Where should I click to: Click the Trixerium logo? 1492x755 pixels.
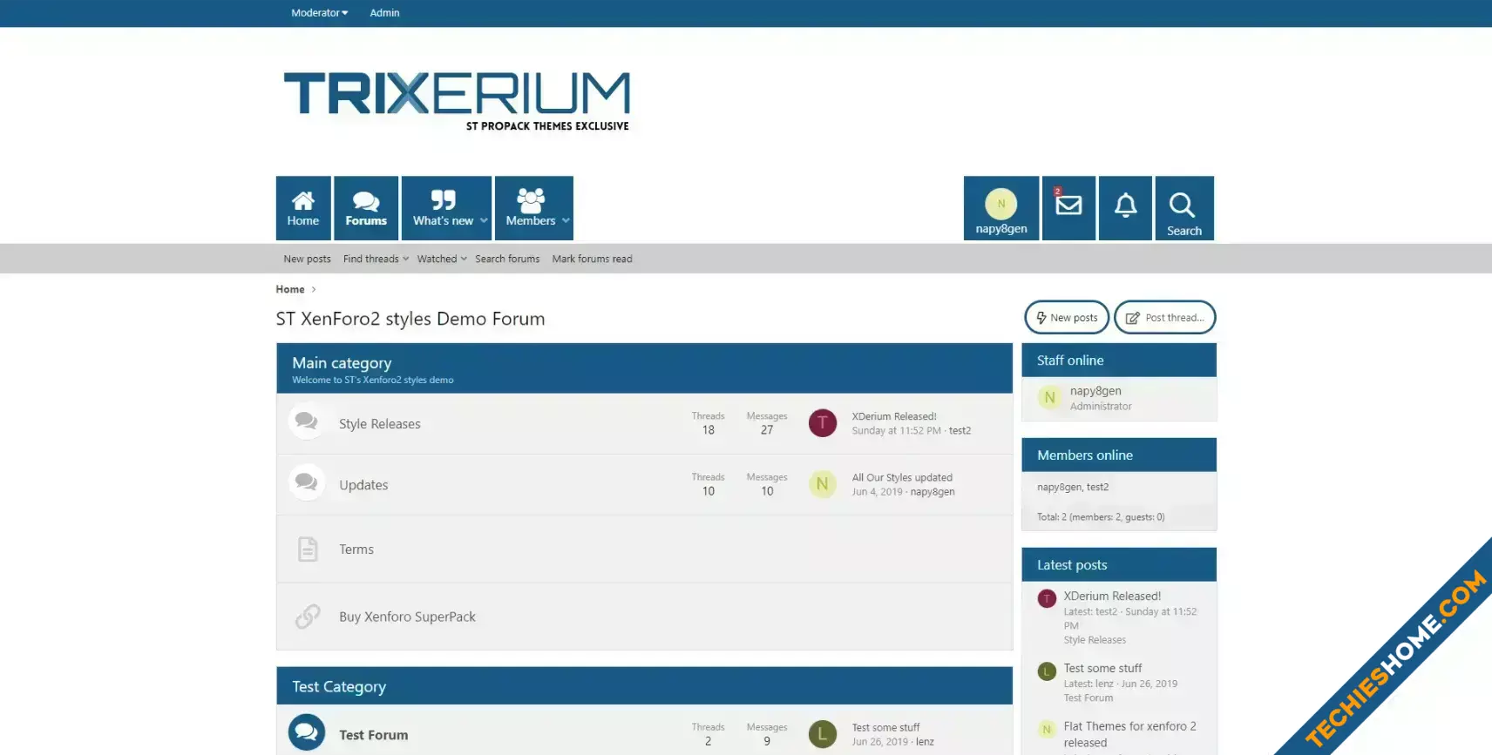tap(457, 101)
